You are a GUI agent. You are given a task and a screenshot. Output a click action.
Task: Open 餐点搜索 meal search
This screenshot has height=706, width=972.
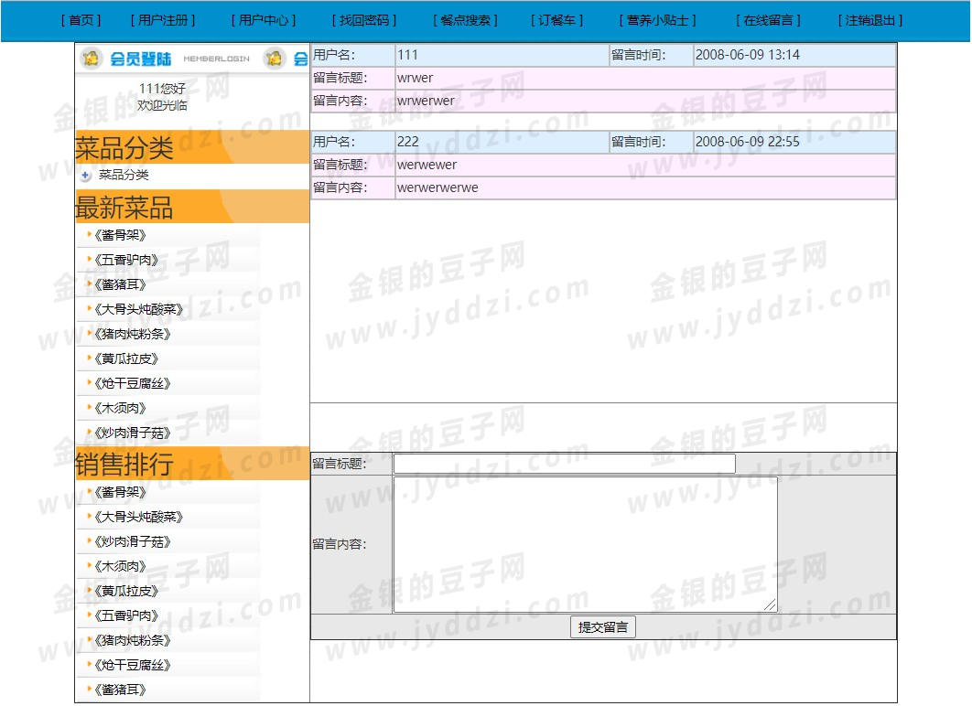pyautogui.click(x=465, y=20)
